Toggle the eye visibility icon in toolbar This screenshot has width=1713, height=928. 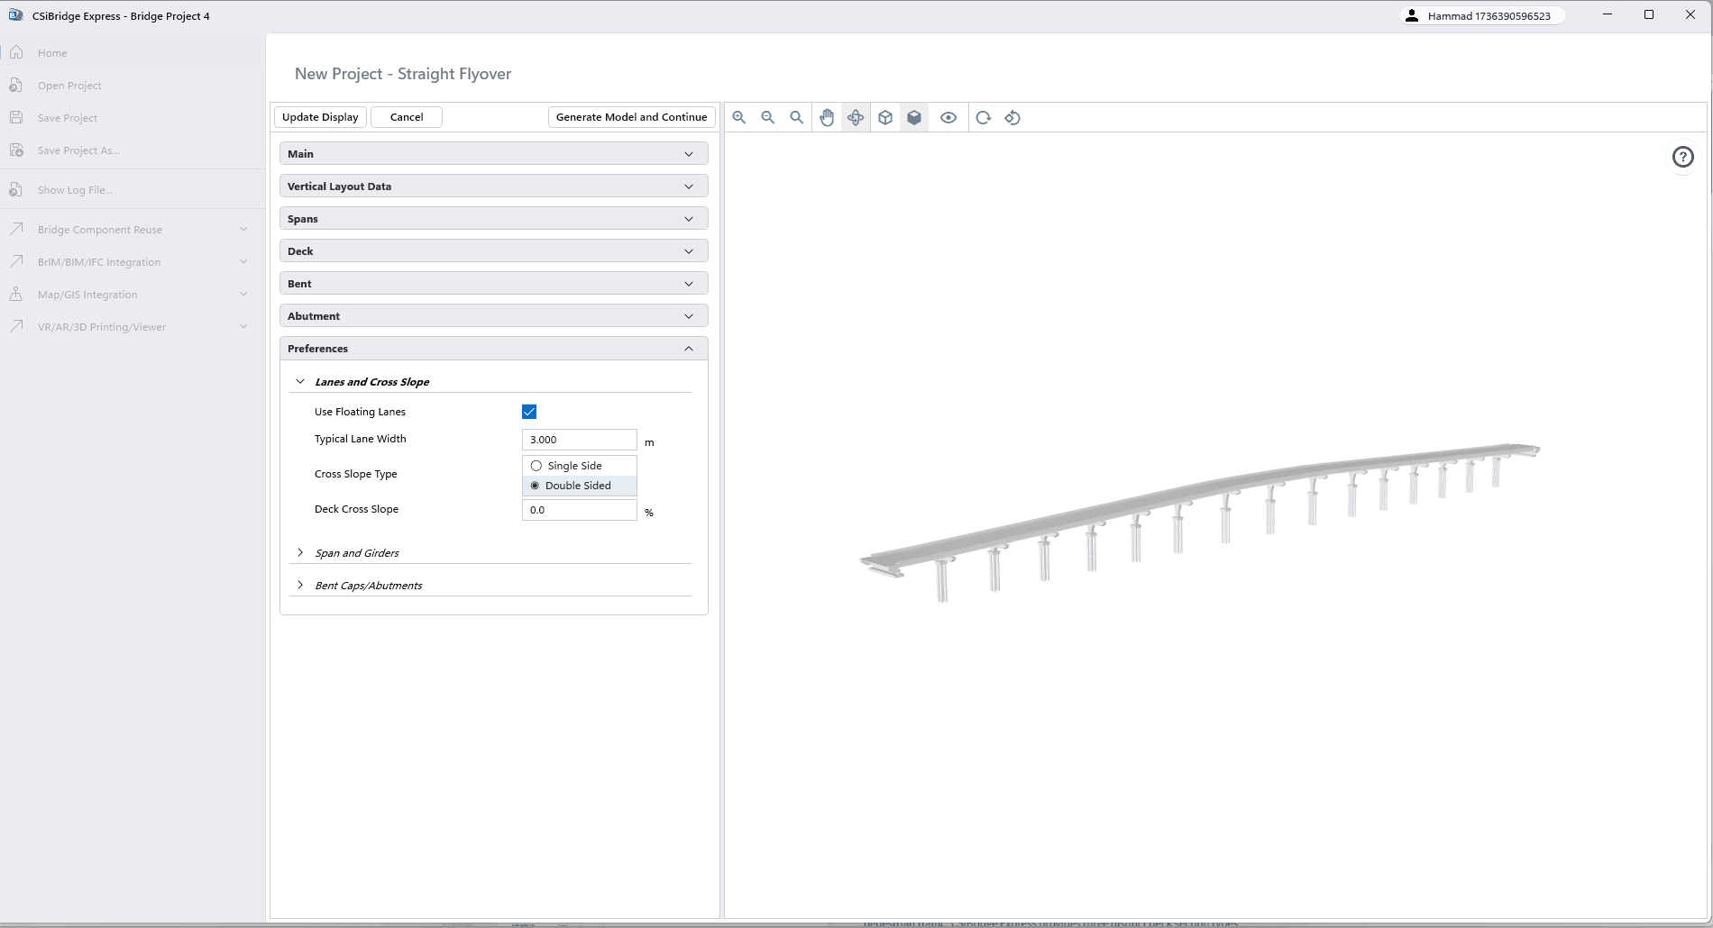tap(948, 117)
